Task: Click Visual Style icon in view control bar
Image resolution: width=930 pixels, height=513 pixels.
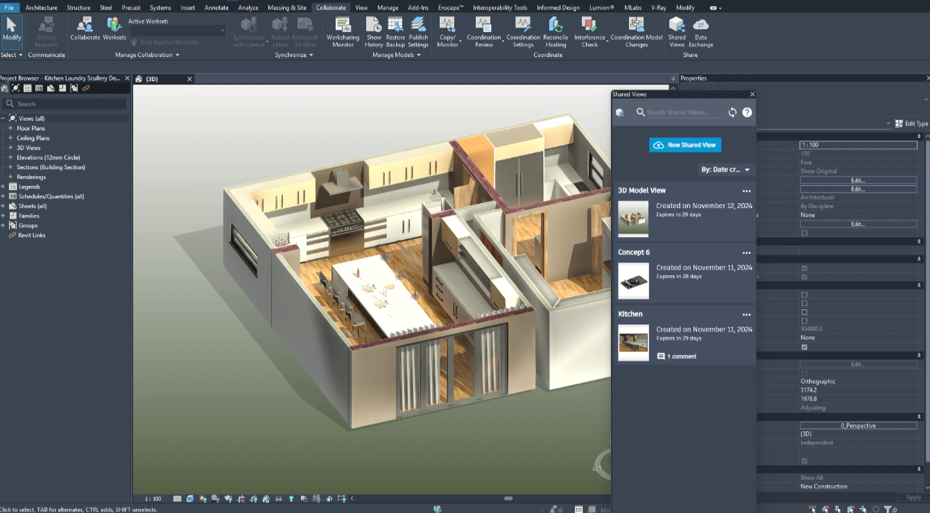Action: pyautogui.click(x=190, y=498)
